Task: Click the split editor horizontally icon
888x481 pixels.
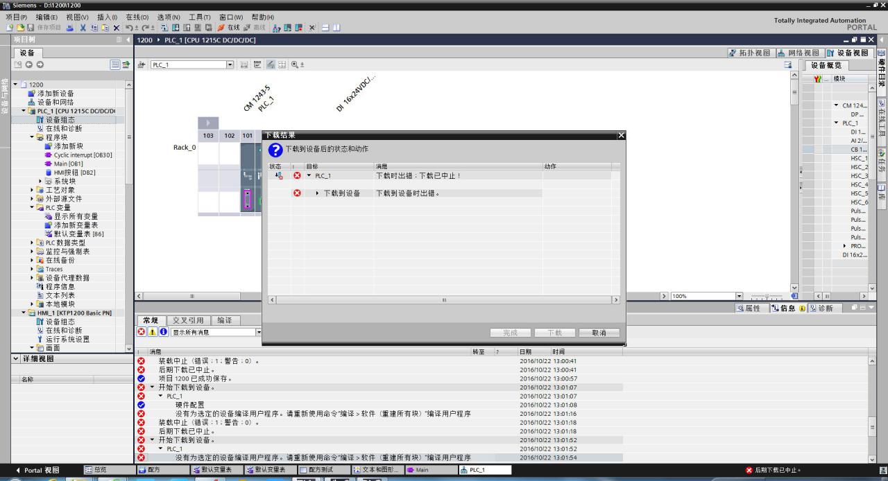Action: 325,27
